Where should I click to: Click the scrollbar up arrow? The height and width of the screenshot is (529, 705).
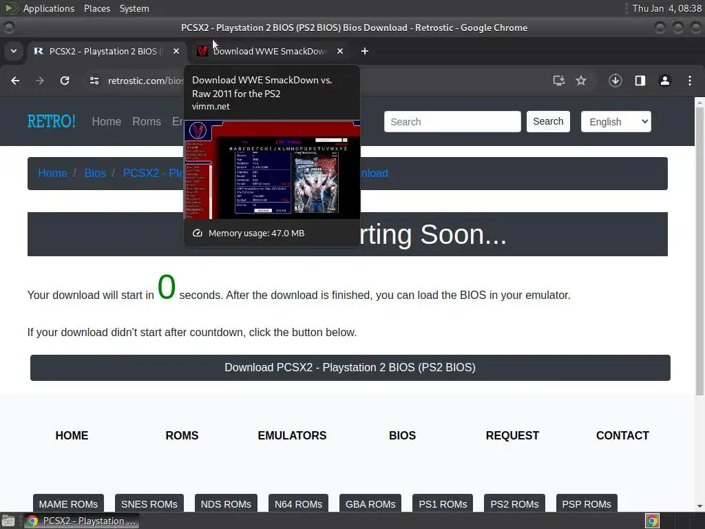click(699, 103)
